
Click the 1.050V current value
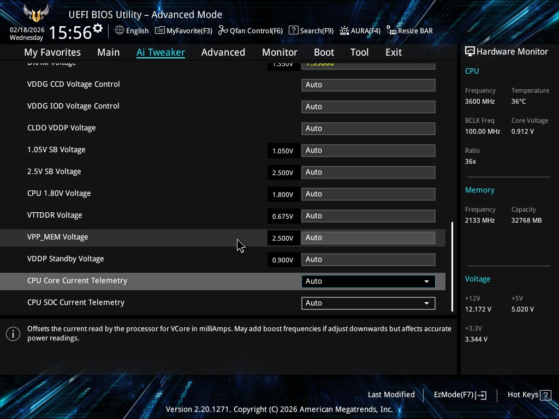tap(283, 151)
